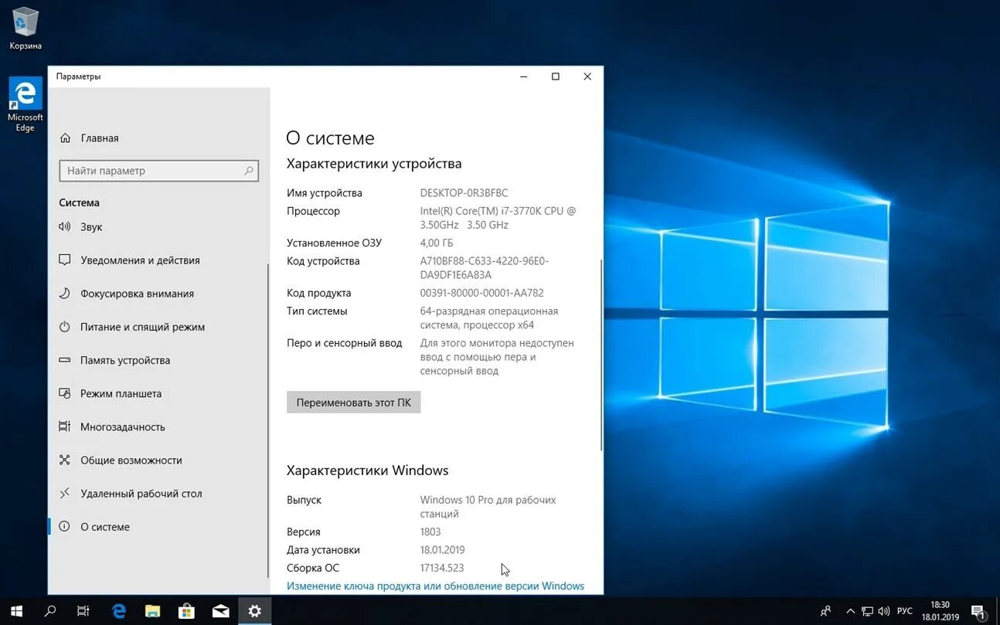The width and height of the screenshot is (1000, 625).
Task: Click the О системе page title
Action: click(x=330, y=138)
